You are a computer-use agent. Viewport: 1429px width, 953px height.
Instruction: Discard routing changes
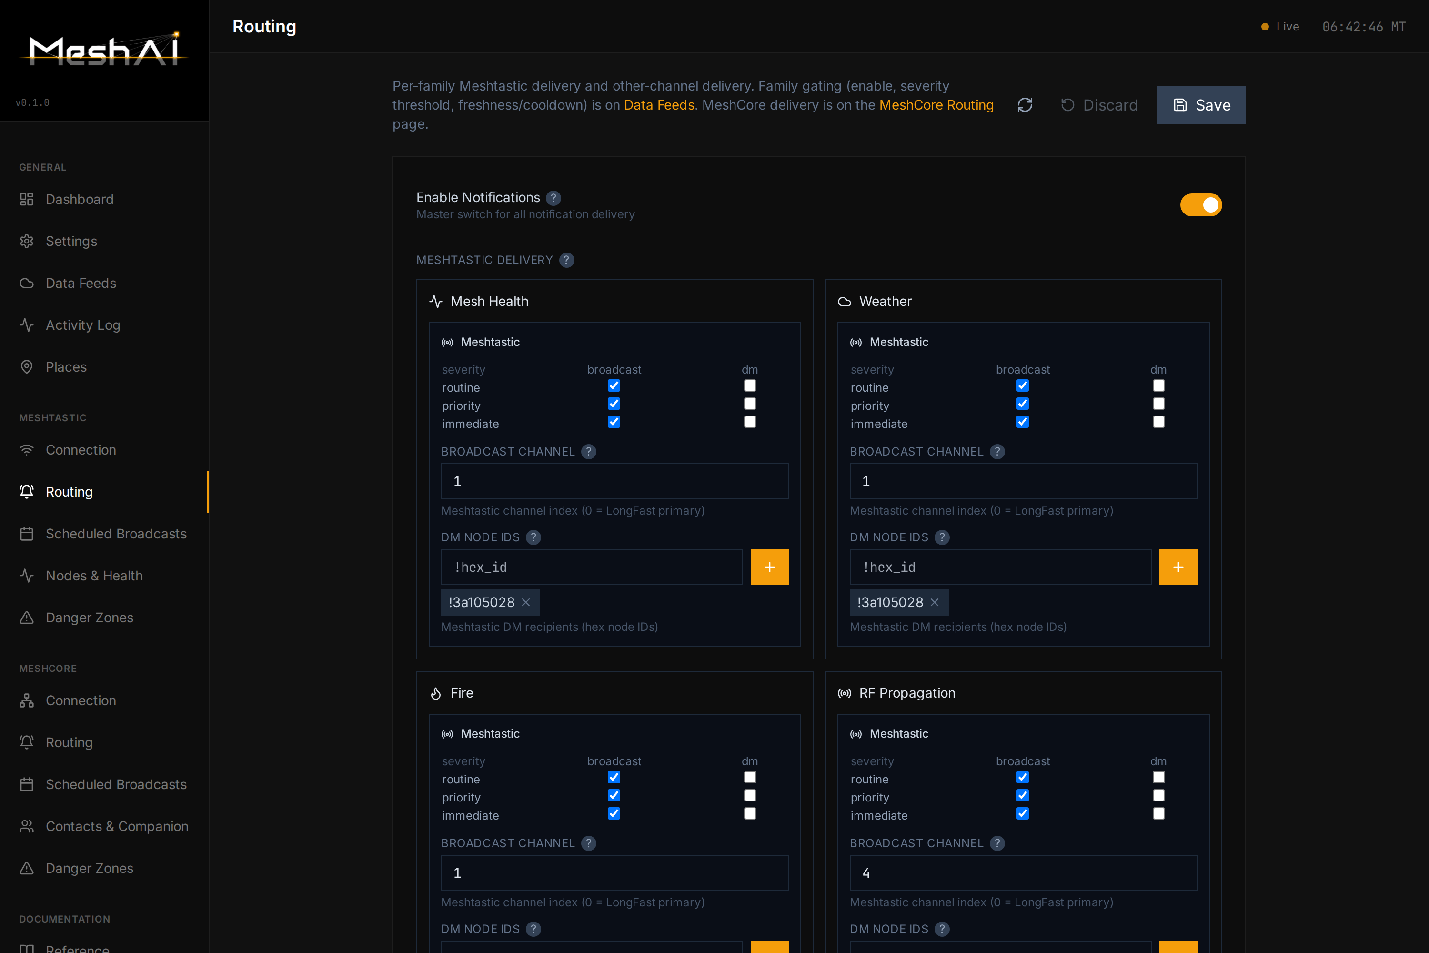1098,105
